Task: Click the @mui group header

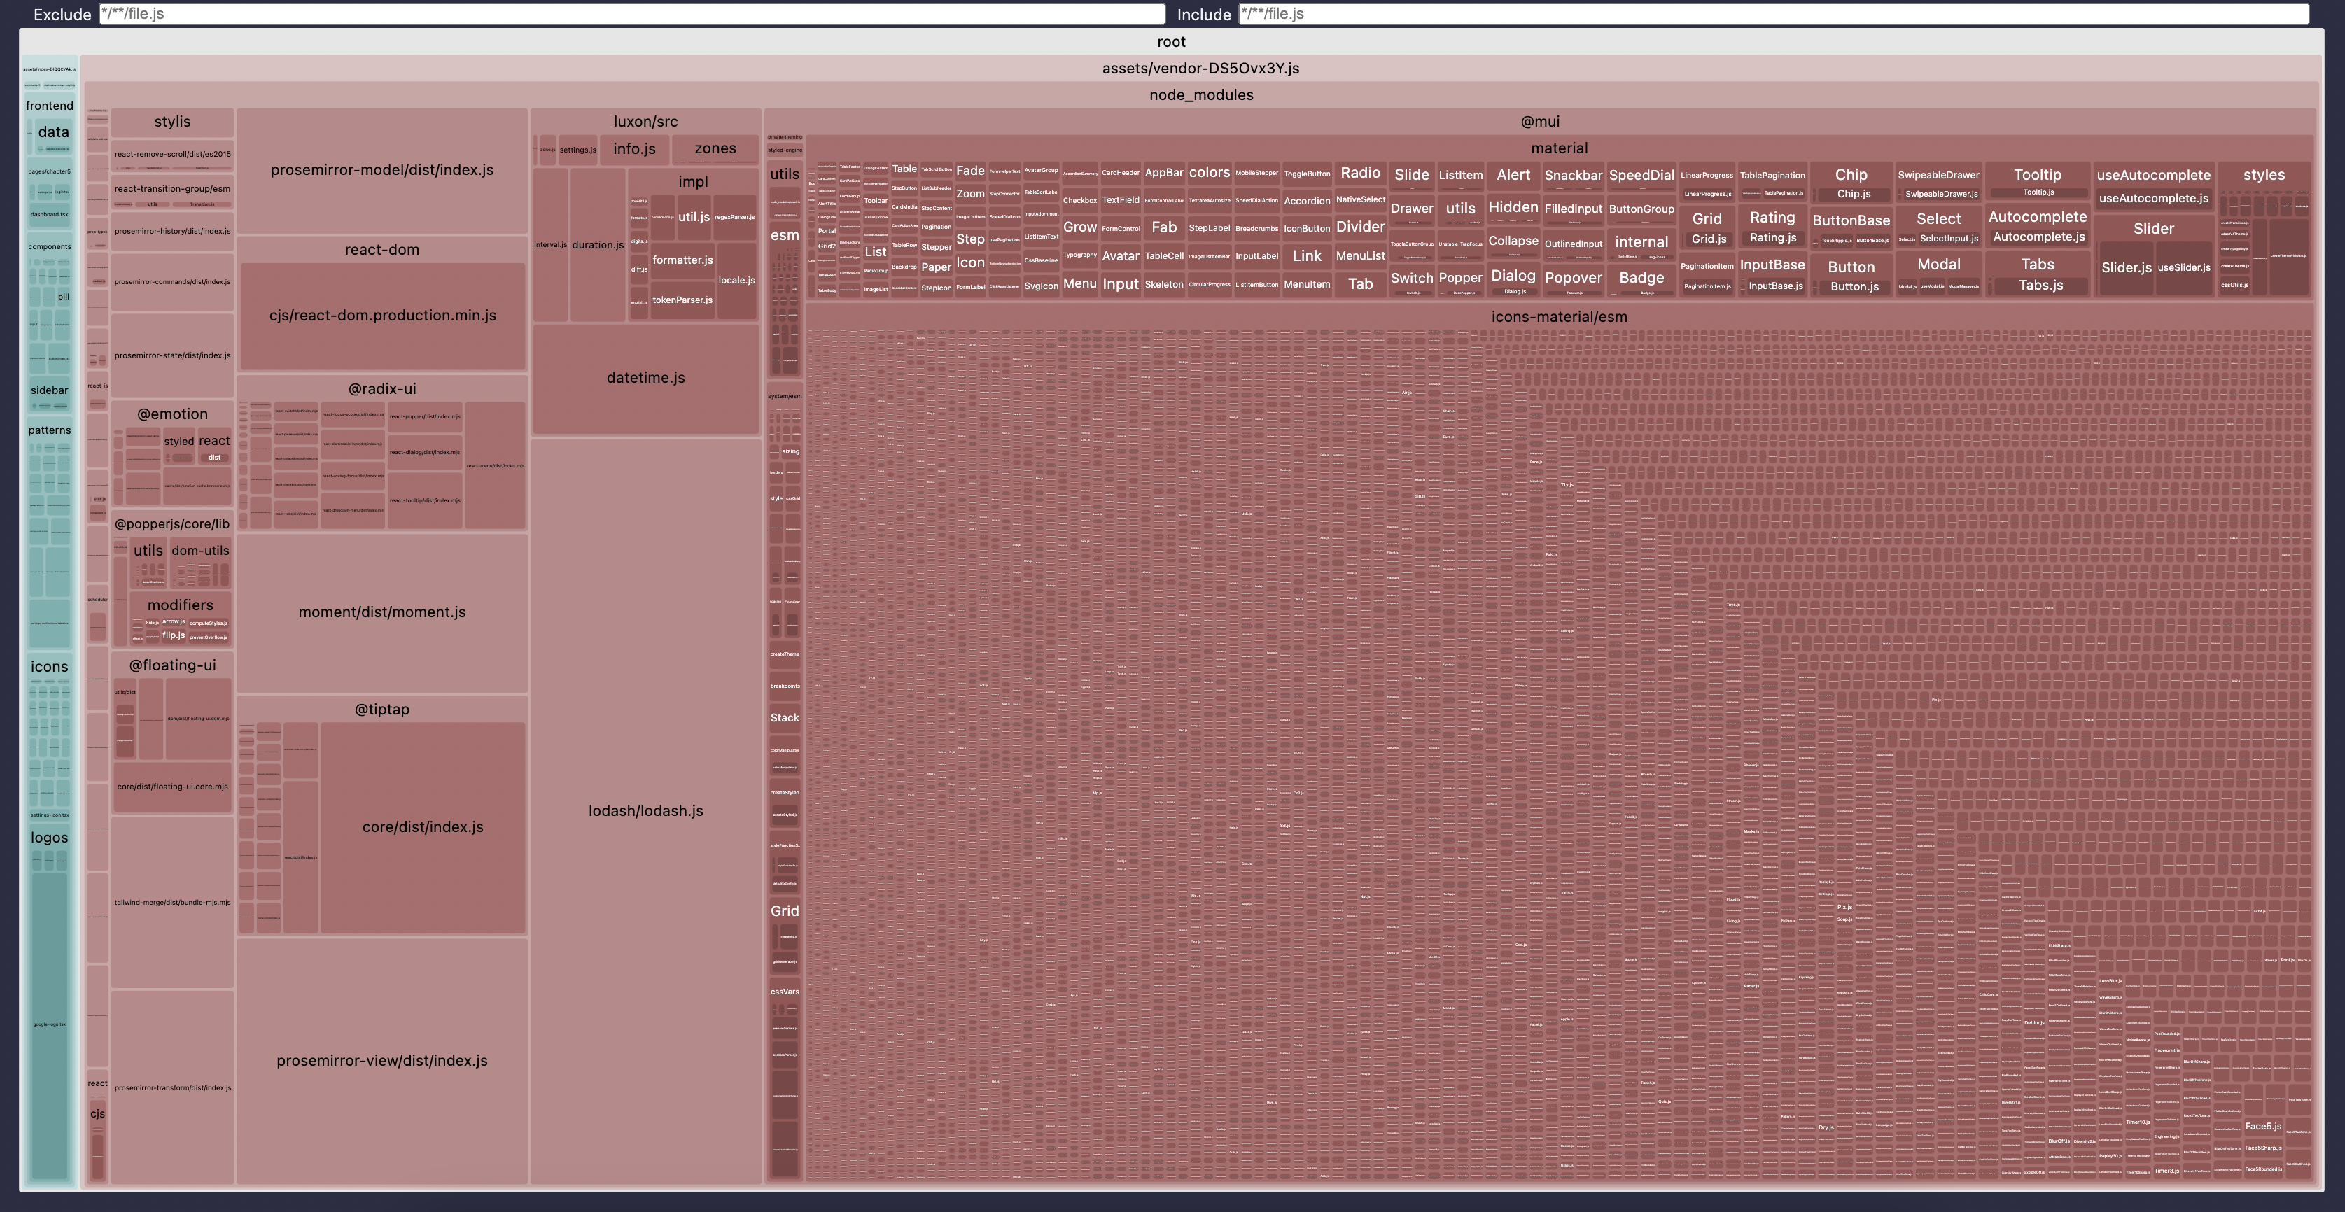Action: pyautogui.click(x=1539, y=121)
